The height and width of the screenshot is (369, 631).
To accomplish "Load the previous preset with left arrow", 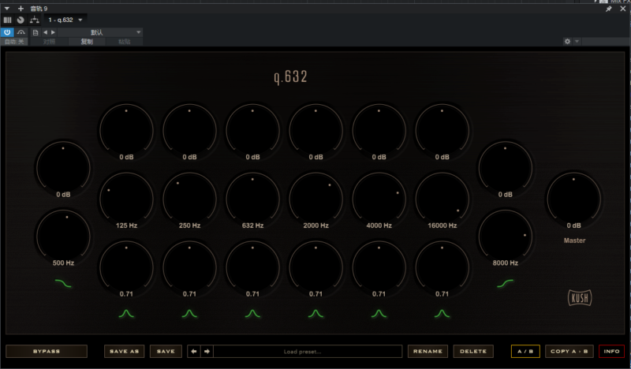I will click(x=193, y=351).
